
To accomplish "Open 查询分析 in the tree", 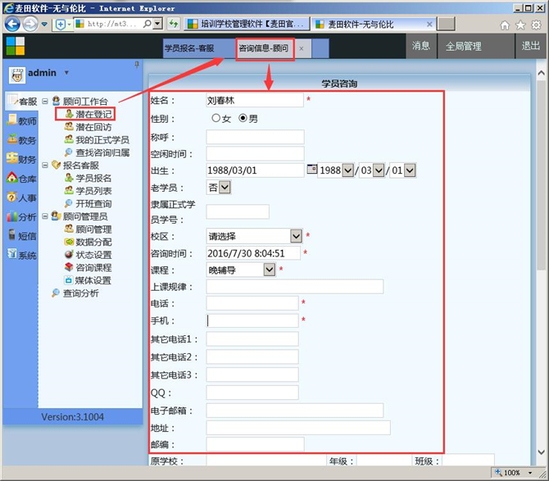I will (x=75, y=293).
